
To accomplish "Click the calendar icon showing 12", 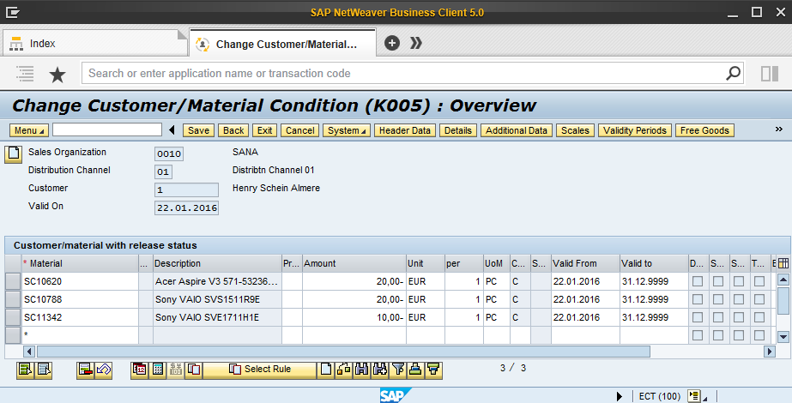I will tap(139, 370).
